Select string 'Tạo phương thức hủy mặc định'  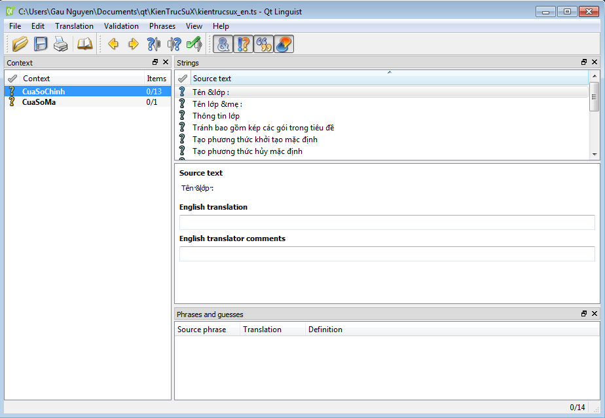pos(382,151)
